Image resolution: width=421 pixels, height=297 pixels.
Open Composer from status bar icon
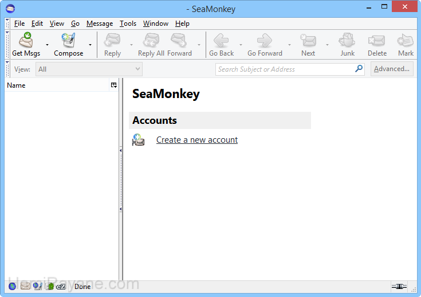click(37, 287)
